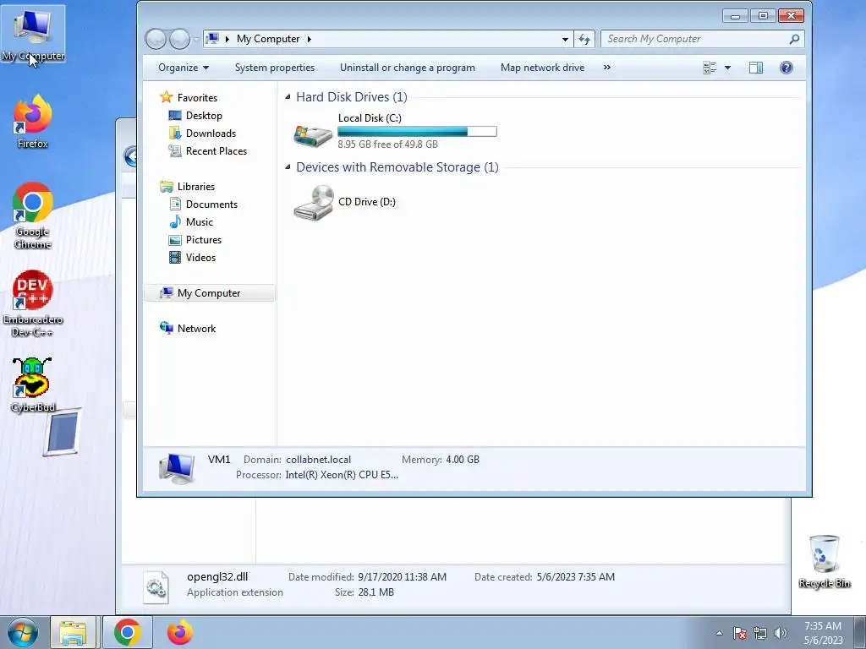
Task: Launch Chrome from the taskbar
Action: (x=128, y=632)
